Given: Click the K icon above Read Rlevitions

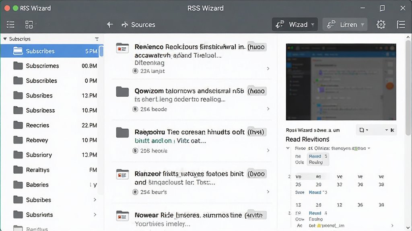Looking at the screenshot, I should pyautogui.click(x=392, y=130).
